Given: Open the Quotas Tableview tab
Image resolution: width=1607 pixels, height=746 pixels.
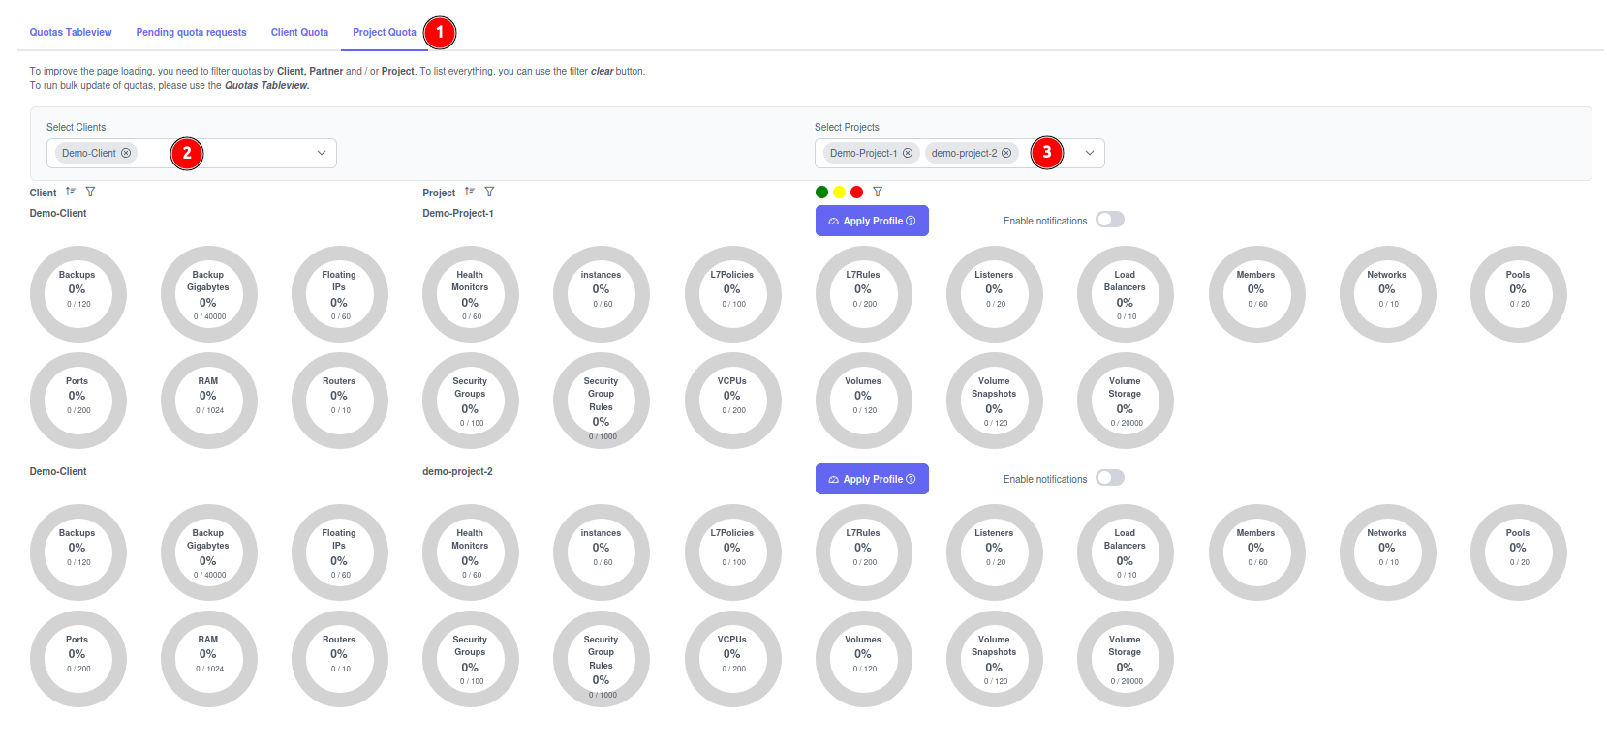Looking at the screenshot, I should point(71,32).
